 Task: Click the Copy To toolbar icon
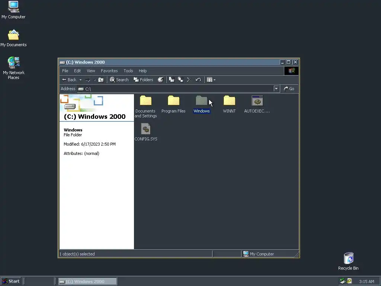pos(180,80)
